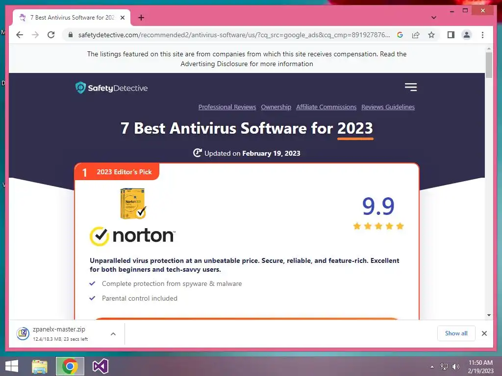
Task: Click Show all downloads
Action: click(456, 333)
